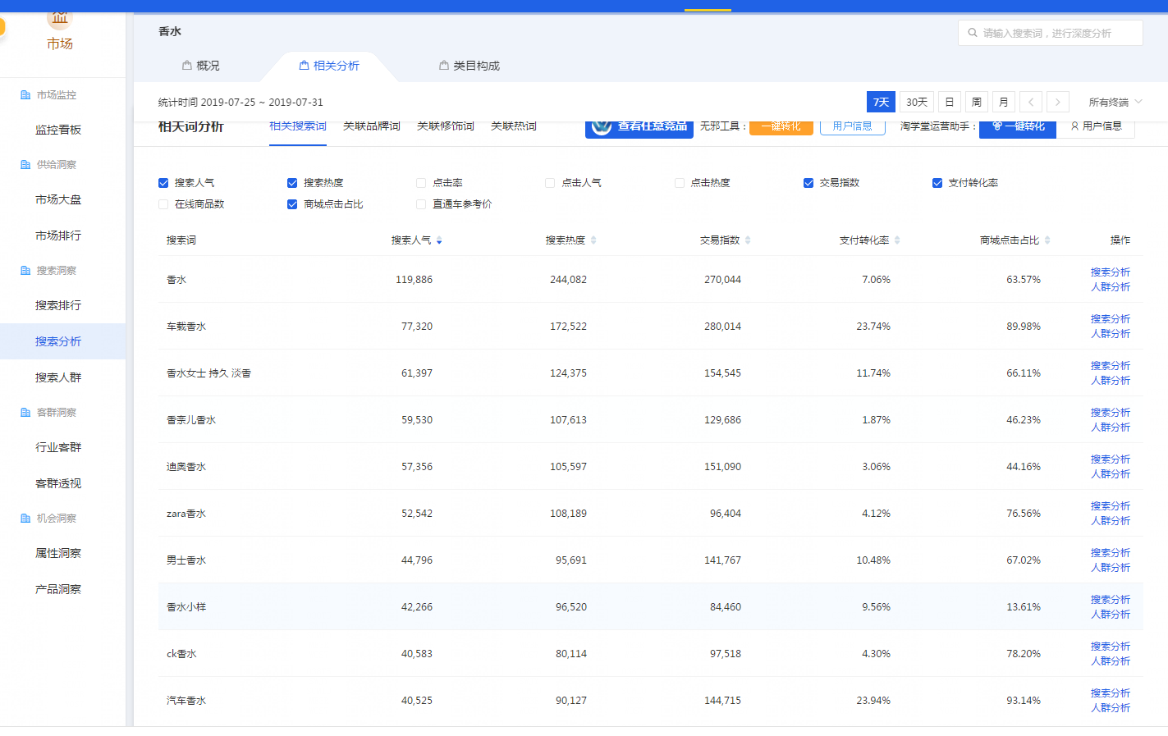Click the next period arrow icon
Viewport: 1168px width, 736px height.
1058,102
